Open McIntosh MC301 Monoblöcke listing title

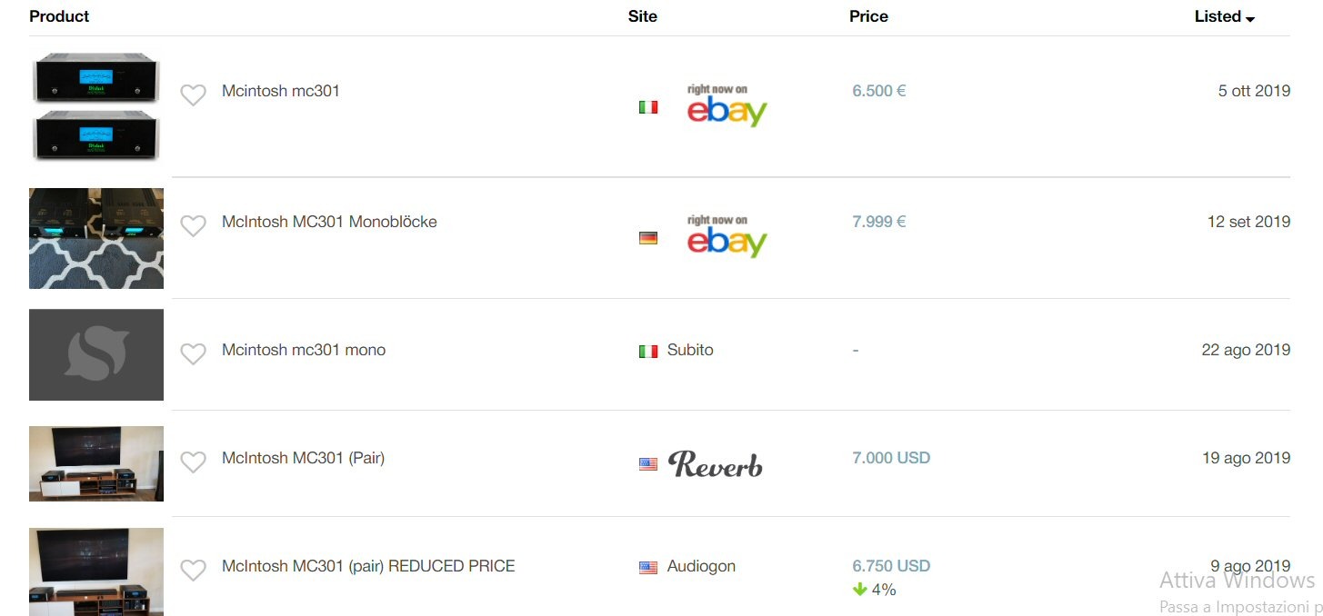point(329,222)
